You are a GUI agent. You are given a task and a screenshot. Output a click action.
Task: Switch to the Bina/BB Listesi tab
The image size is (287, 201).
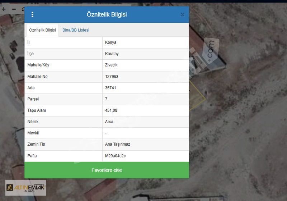point(76,30)
